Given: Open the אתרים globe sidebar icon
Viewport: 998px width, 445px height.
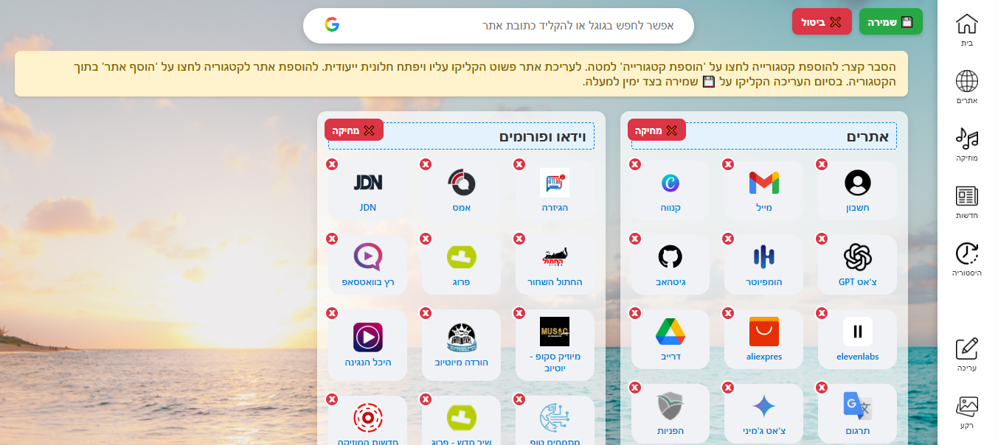Looking at the screenshot, I should point(966,88).
